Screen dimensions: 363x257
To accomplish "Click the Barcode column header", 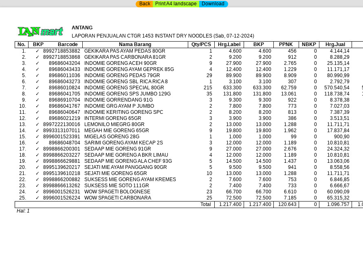I will click(x=68, y=44).
